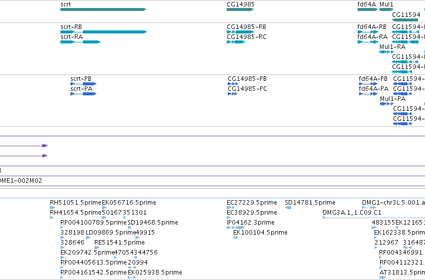Select the fd64A gene arrow
The height and width of the screenshot is (280, 425).
pos(368,9)
